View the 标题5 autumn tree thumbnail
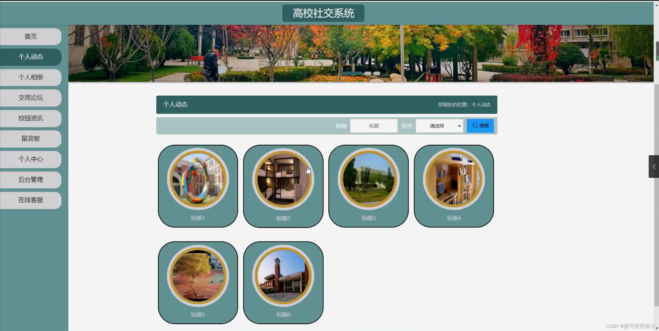 [198, 276]
